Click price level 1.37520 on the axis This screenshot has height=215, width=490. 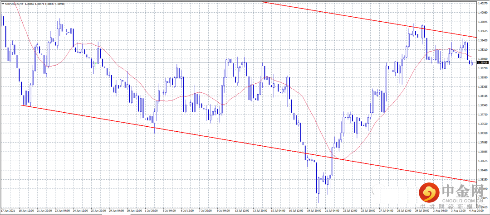(483, 124)
